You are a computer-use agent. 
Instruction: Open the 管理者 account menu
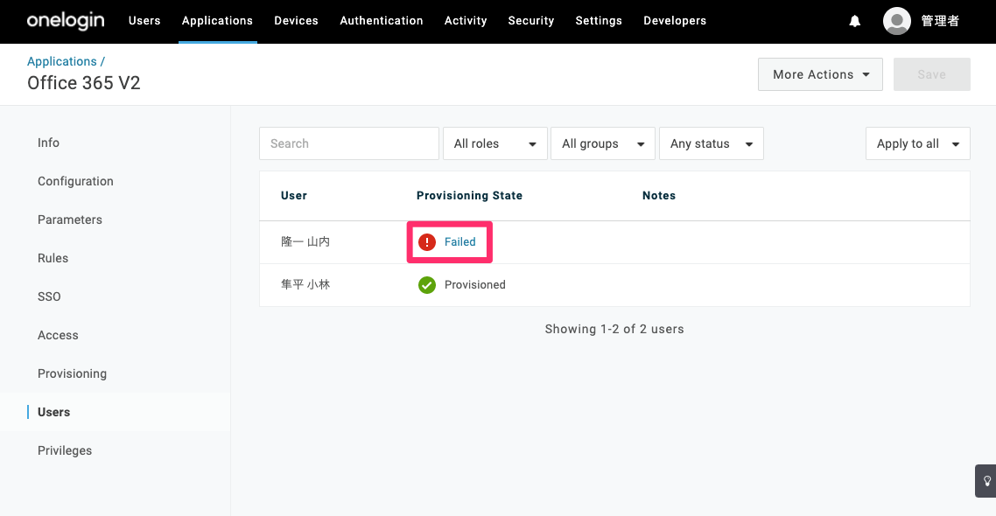940,21
